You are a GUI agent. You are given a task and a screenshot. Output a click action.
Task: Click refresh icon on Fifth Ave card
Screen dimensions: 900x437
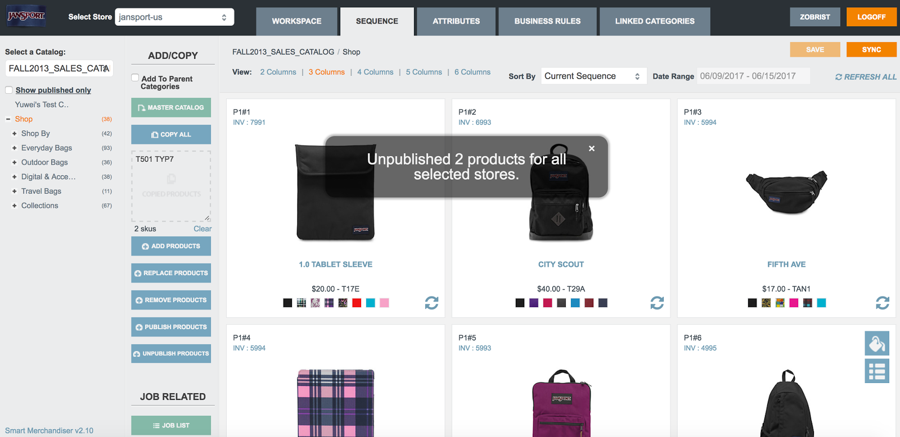(x=883, y=303)
